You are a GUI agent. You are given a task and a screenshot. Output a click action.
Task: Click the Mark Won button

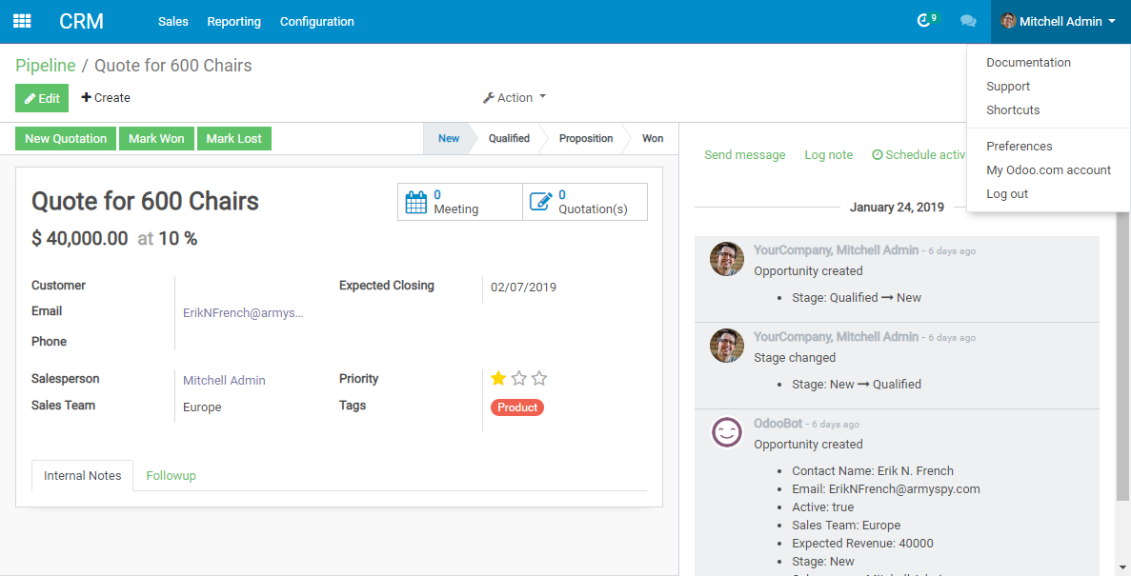[x=156, y=139]
